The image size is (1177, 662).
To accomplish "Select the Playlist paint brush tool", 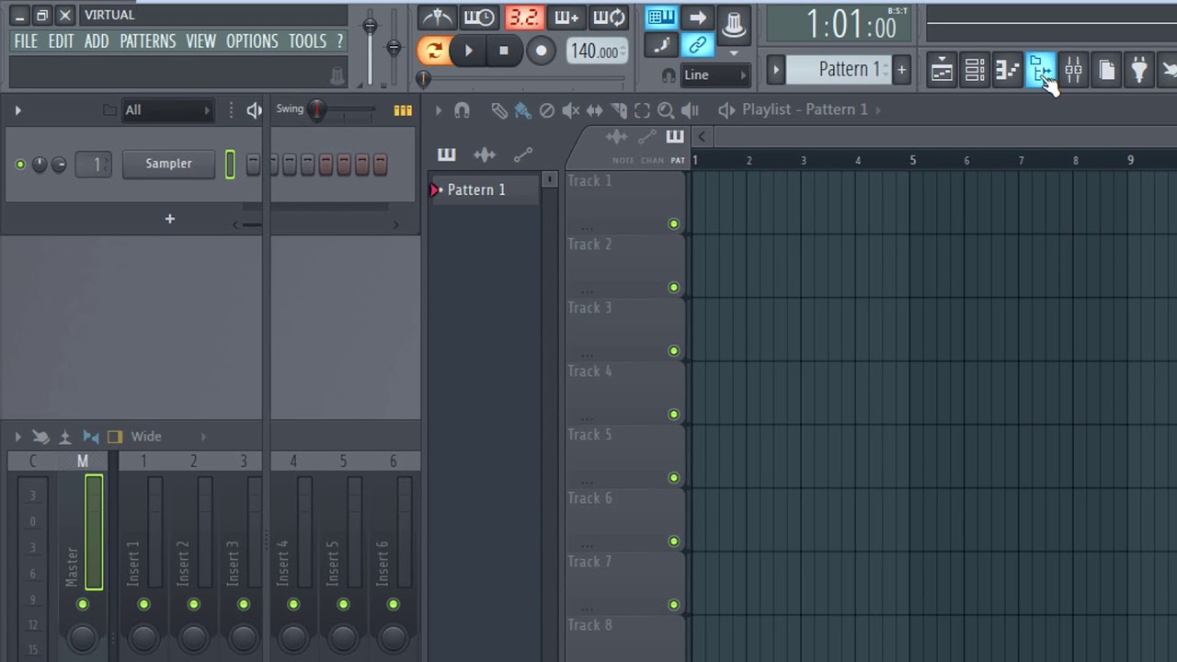I will (x=522, y=110).
